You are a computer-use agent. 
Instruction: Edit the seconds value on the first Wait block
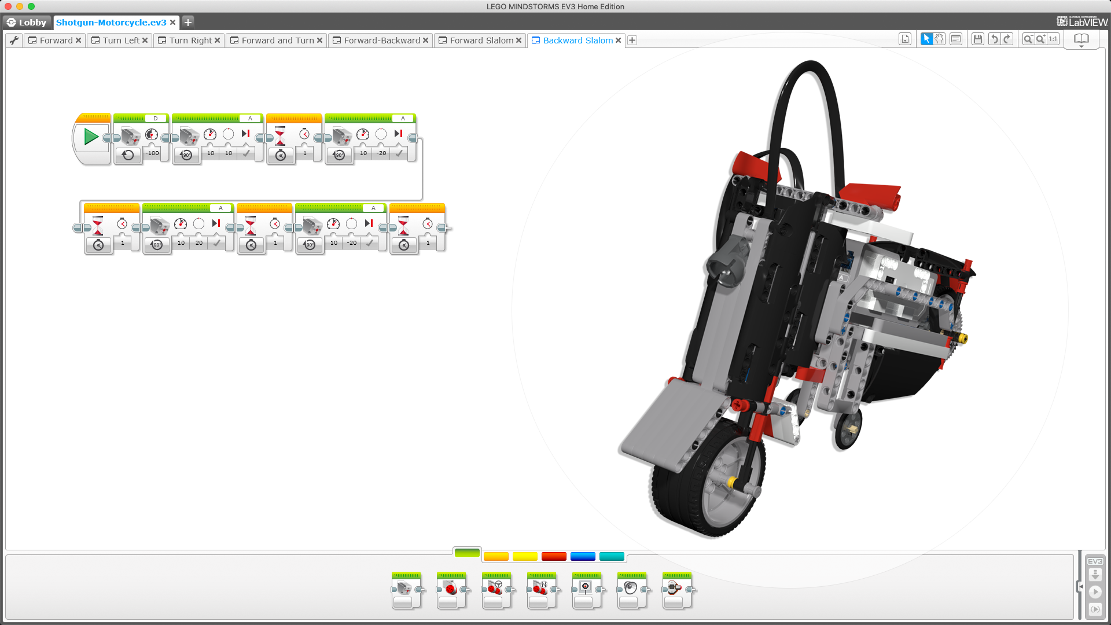coord(305,153)
